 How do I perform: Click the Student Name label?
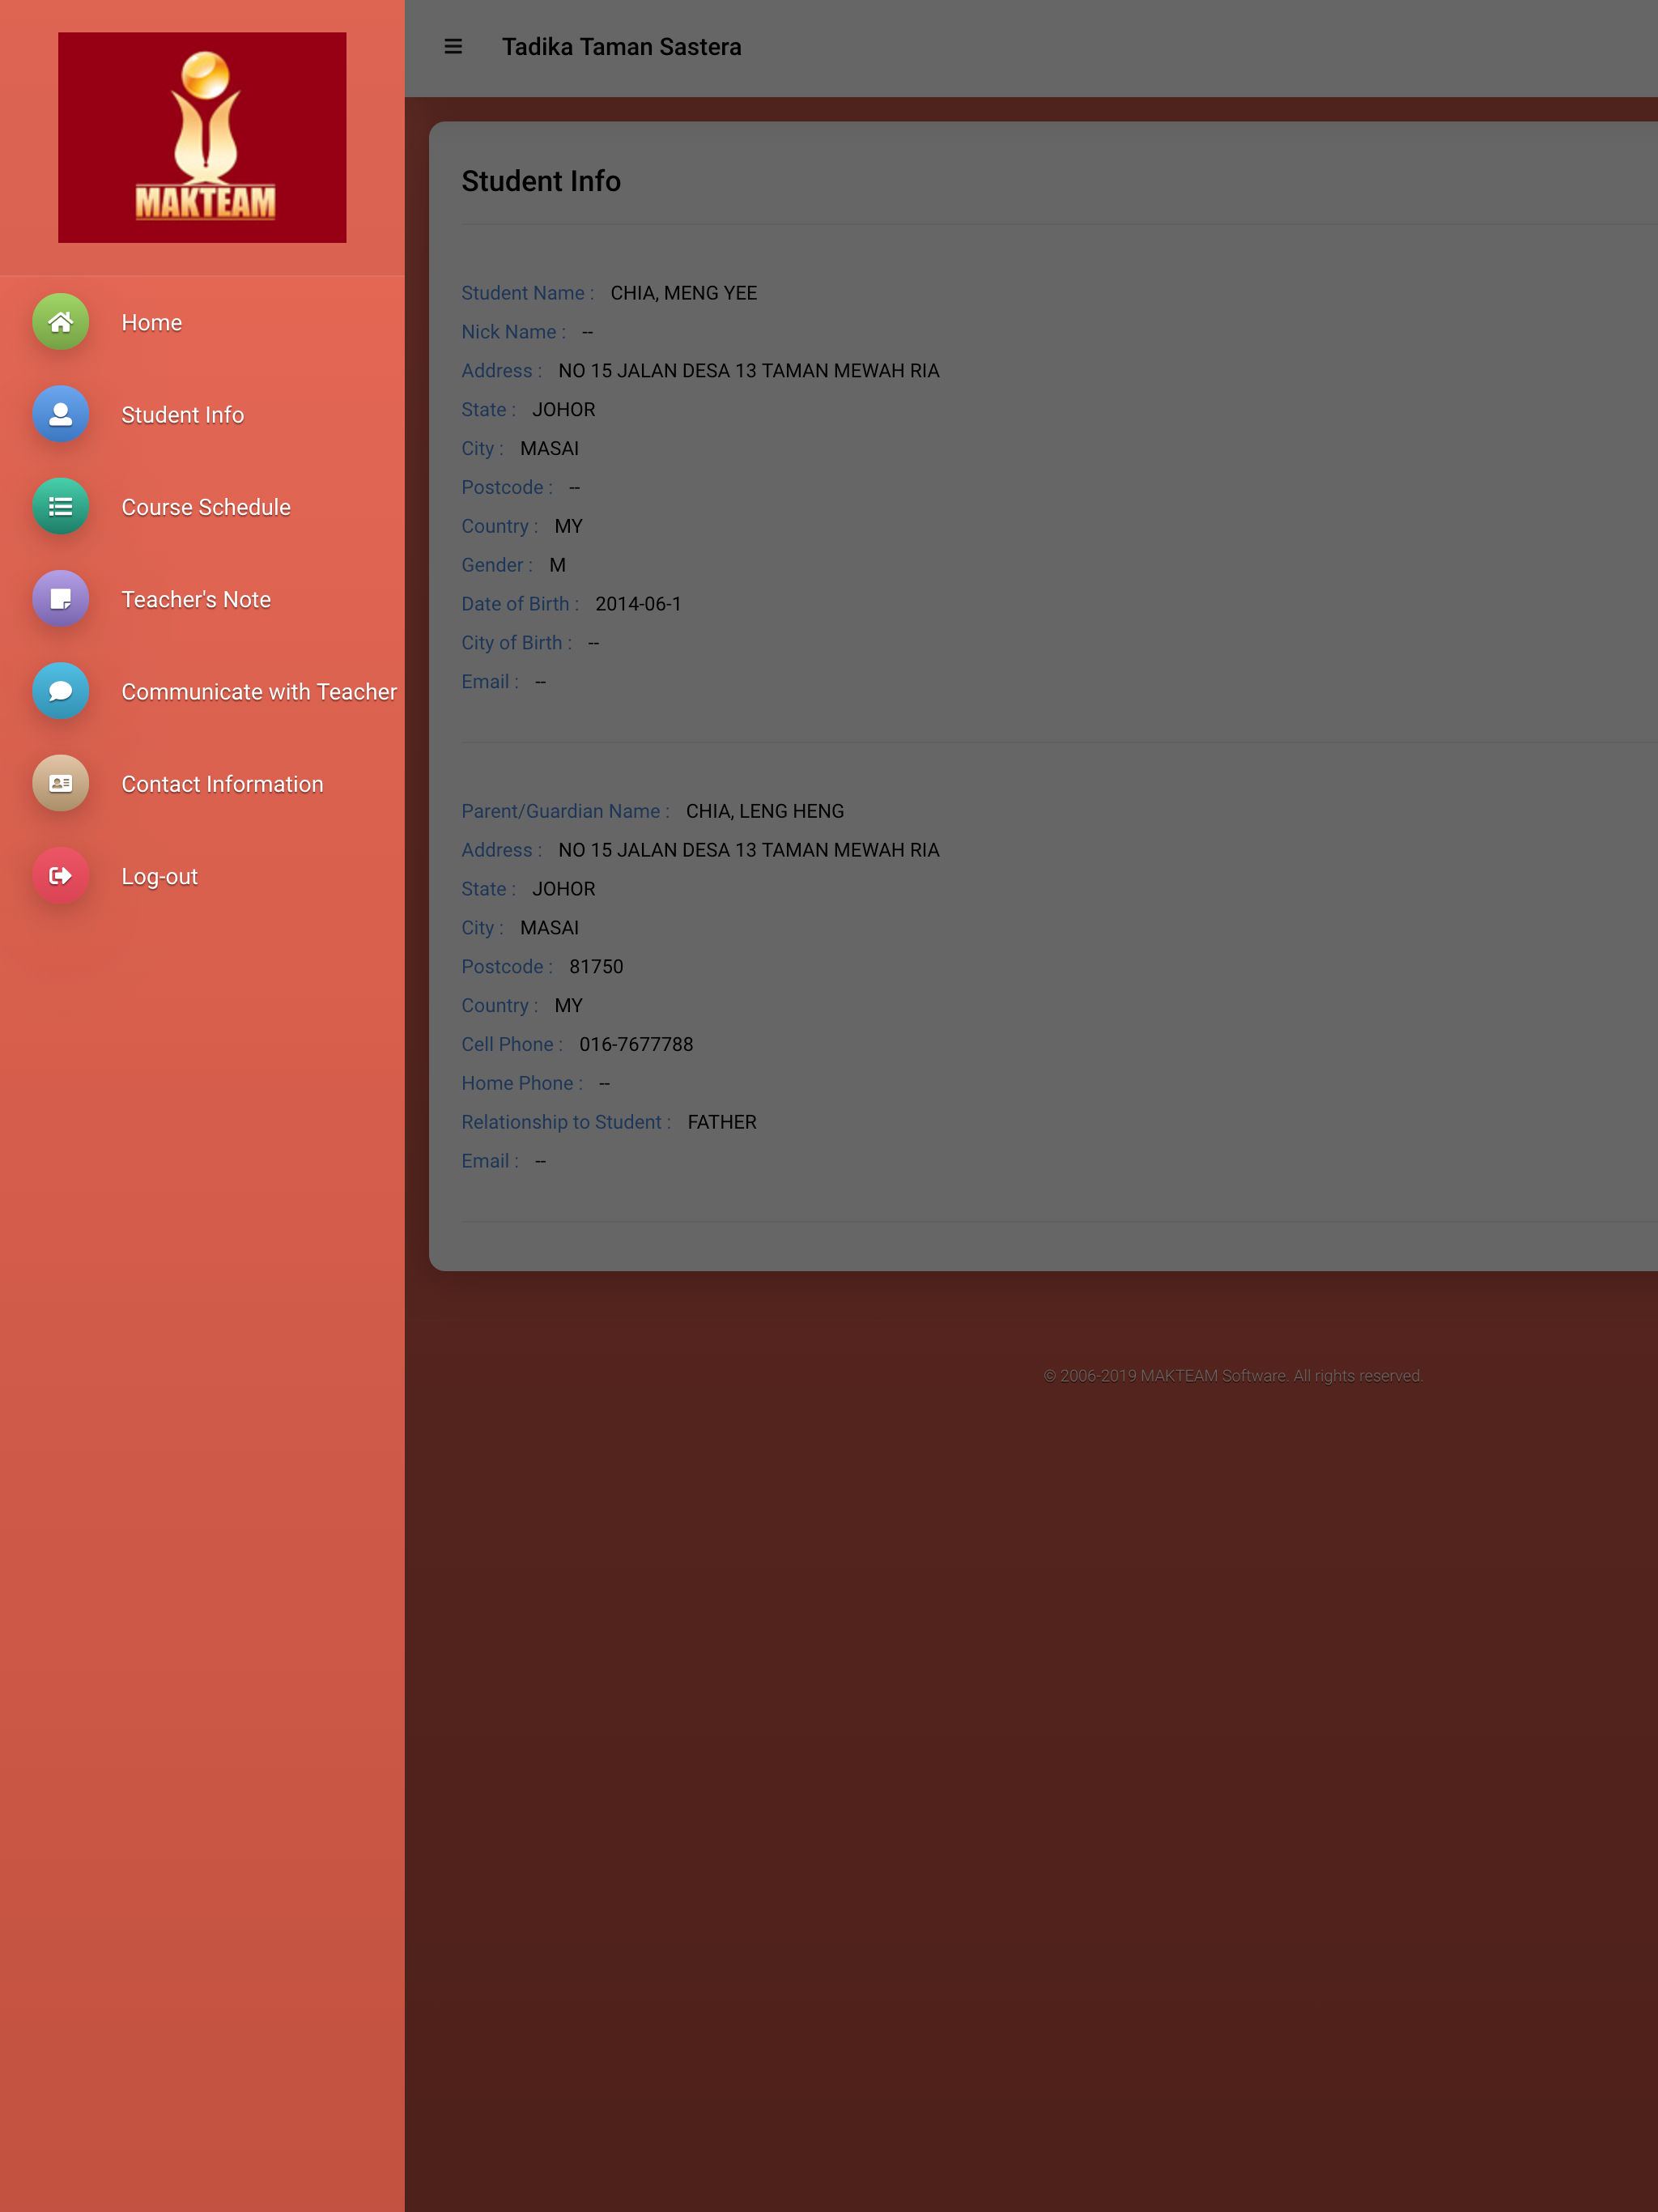[x=528, y=293]
